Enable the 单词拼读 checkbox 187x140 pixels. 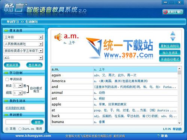coord(7,80)
